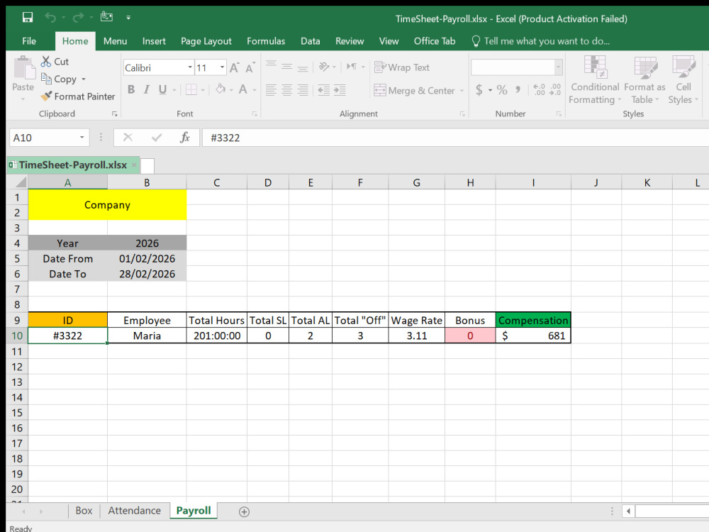Apply Accounting Number Format dollar sign

(479, 90)
